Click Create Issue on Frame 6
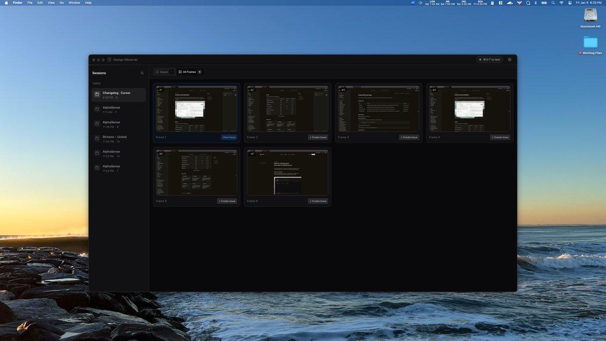The height and width of the screenshot is (341, 606). (318, 201)
